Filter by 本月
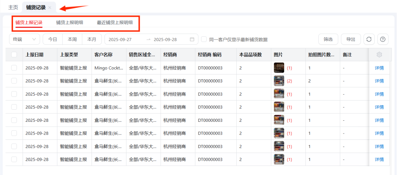This screenshot has height=175, width=397. point(92,39)
